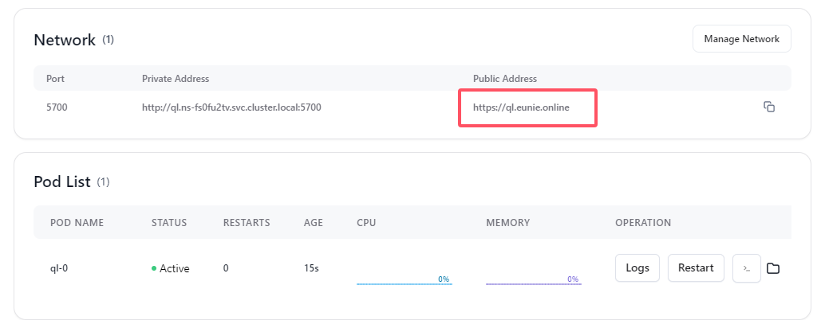Open the terminal for pod ql-0

click(747, 268)
